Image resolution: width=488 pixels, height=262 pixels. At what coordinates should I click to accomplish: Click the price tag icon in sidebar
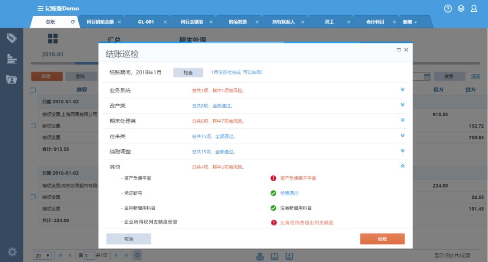pos(11,38)
